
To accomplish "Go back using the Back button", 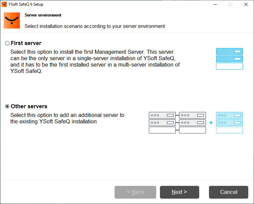I will 135,192.
